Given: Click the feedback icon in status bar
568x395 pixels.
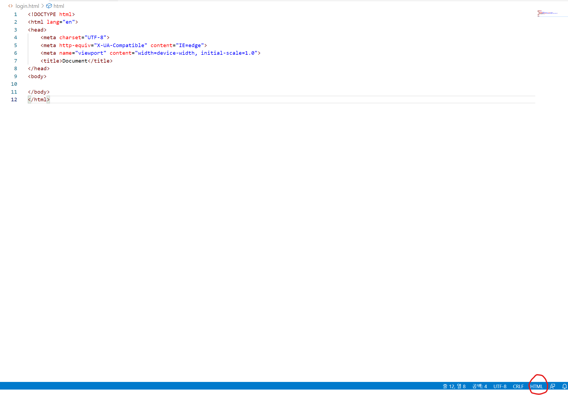Looking at the screenshot, I should [x=552, y=386].
